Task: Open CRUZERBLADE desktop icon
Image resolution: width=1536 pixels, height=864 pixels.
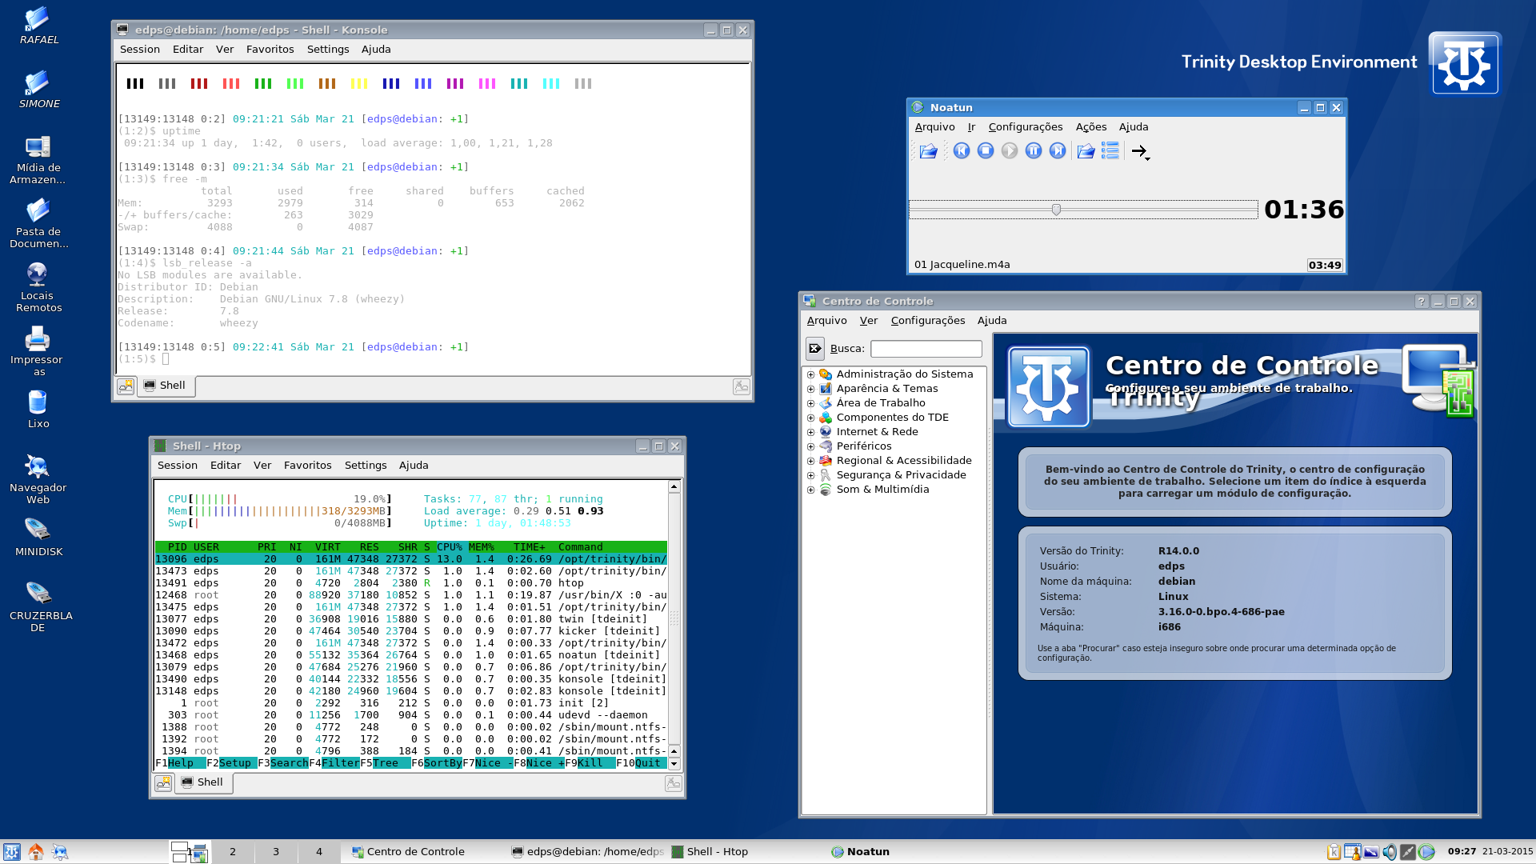Action: (x=39, y=608)
